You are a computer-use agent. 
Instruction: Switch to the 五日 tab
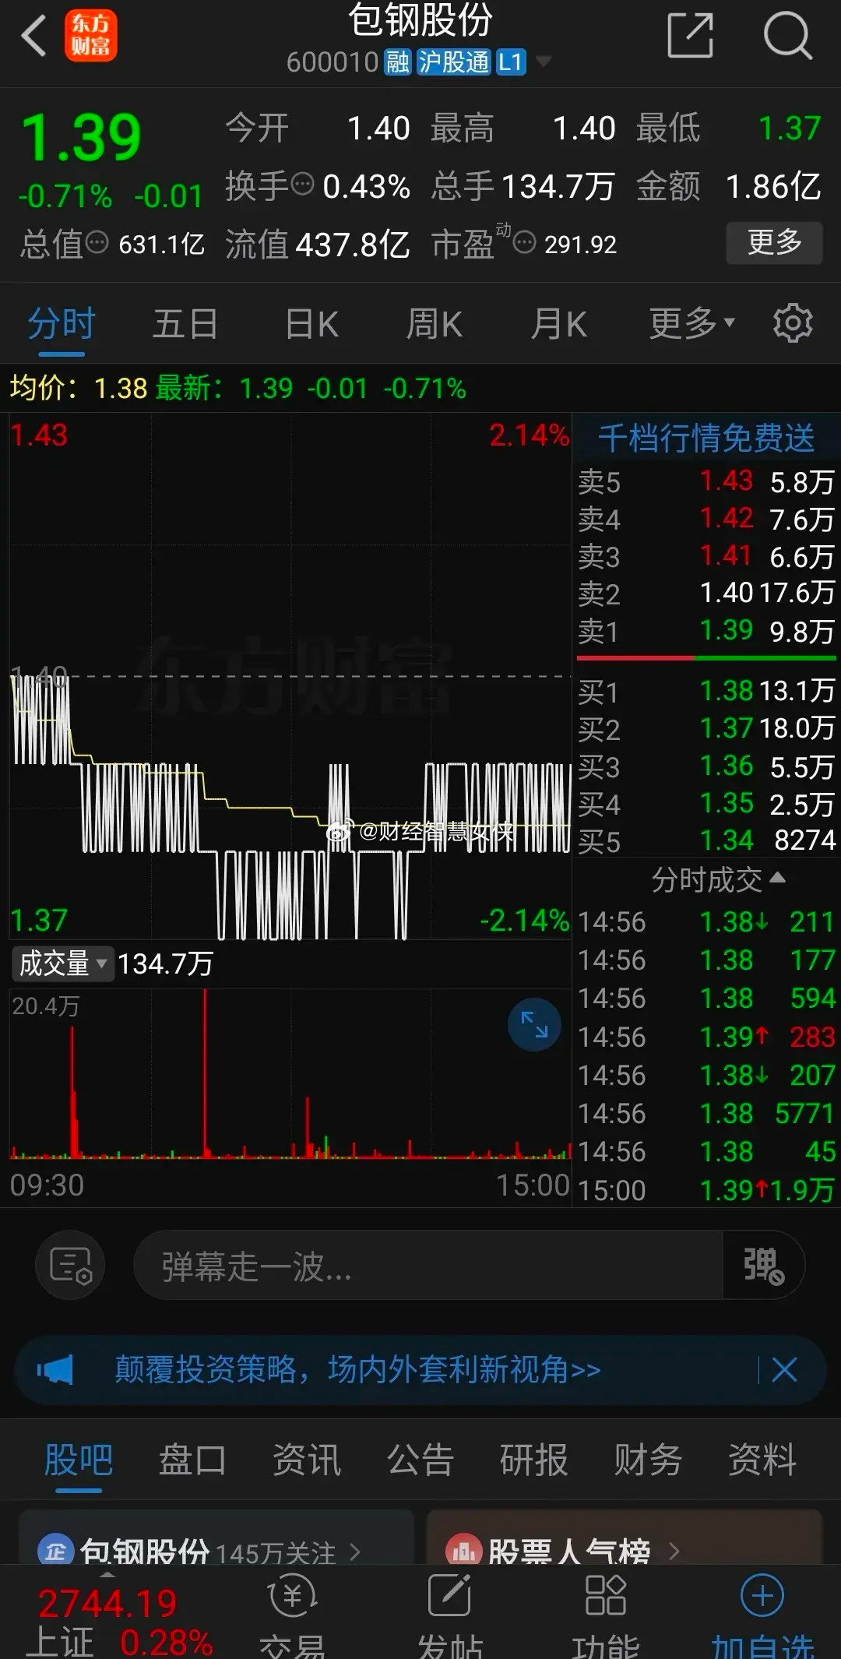185,323
